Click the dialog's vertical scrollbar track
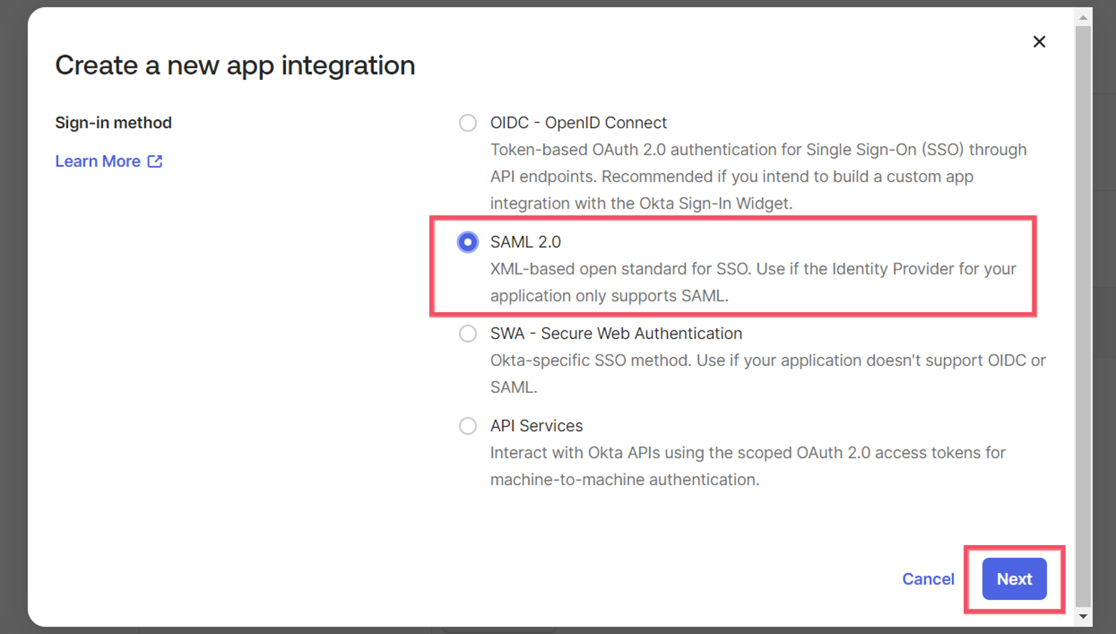This screenshot has width=1116, height=634. [1083, 316]
